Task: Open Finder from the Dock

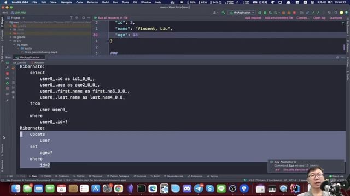Action: (16, 189)
